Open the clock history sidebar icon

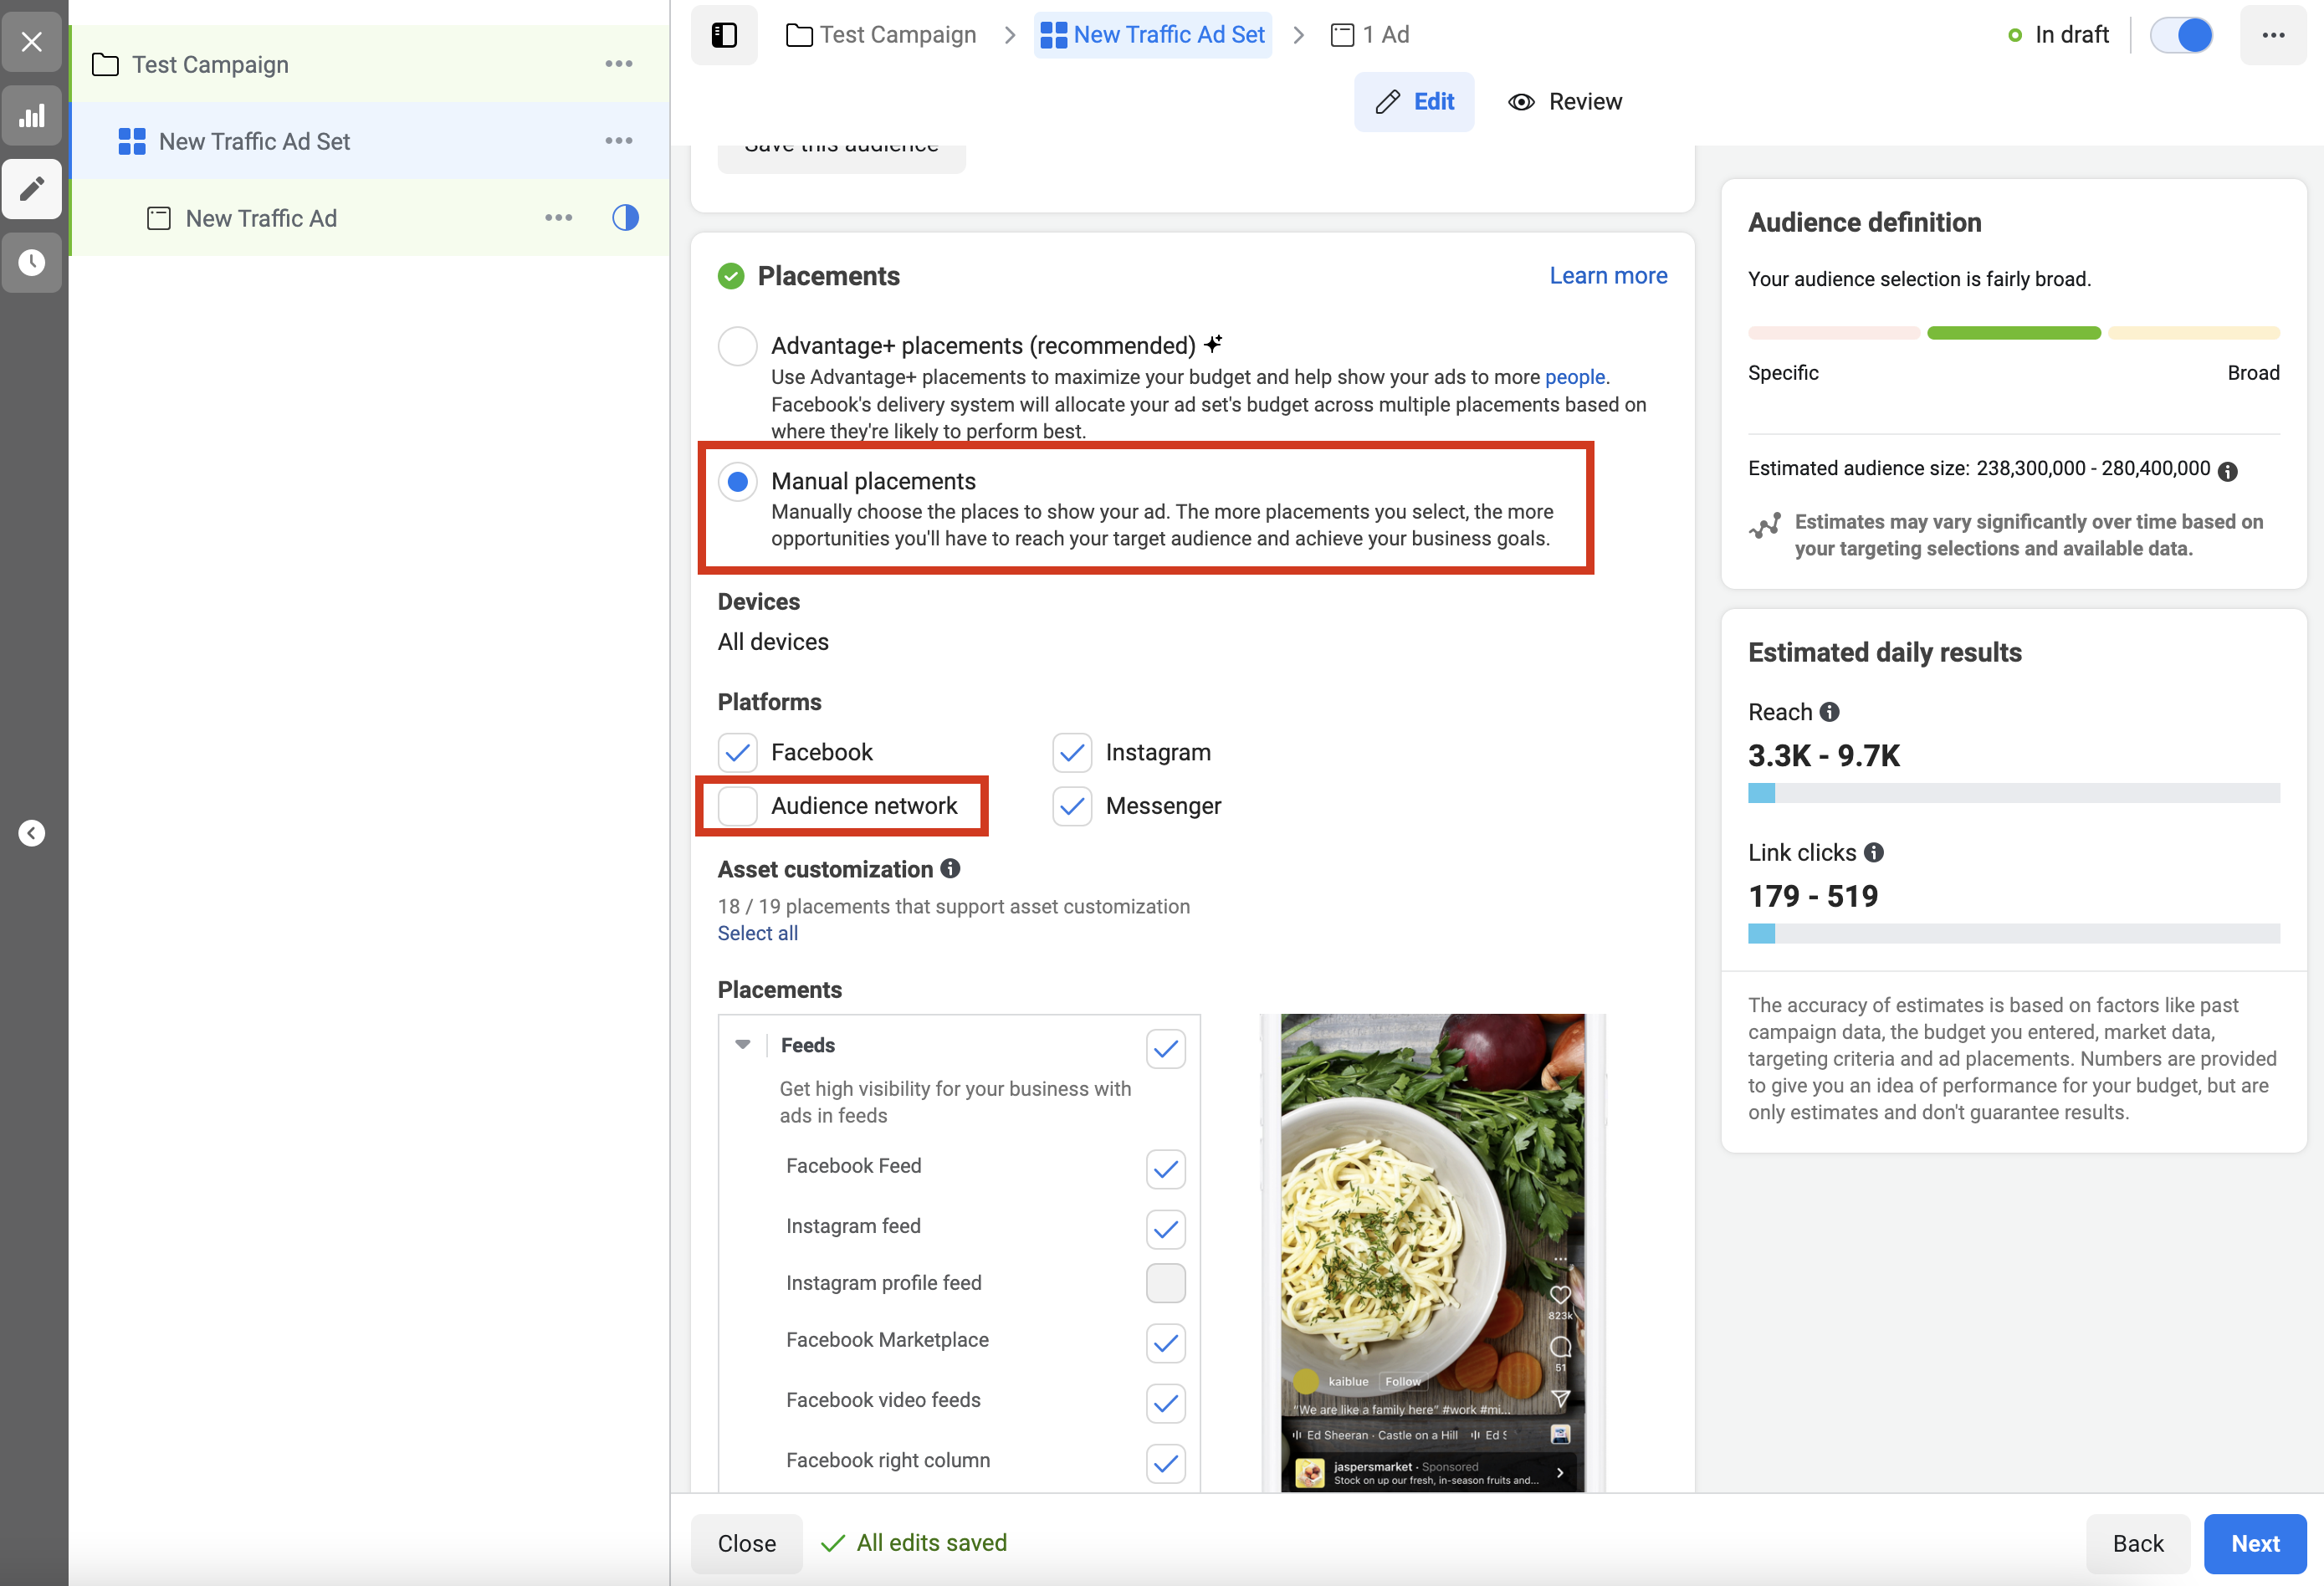[x=32, y=262]
